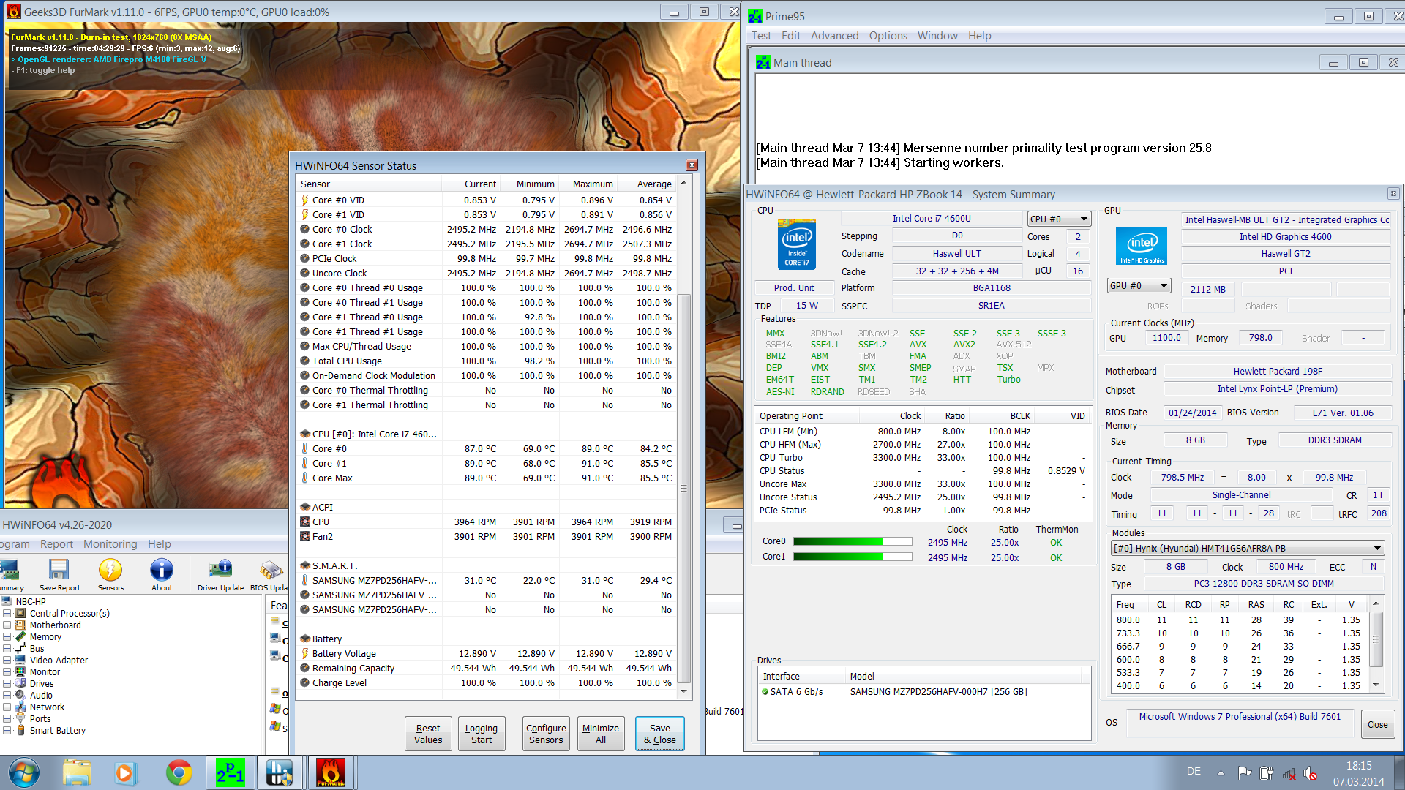Open the Advanced menu in Prime95

pos(834,36)
